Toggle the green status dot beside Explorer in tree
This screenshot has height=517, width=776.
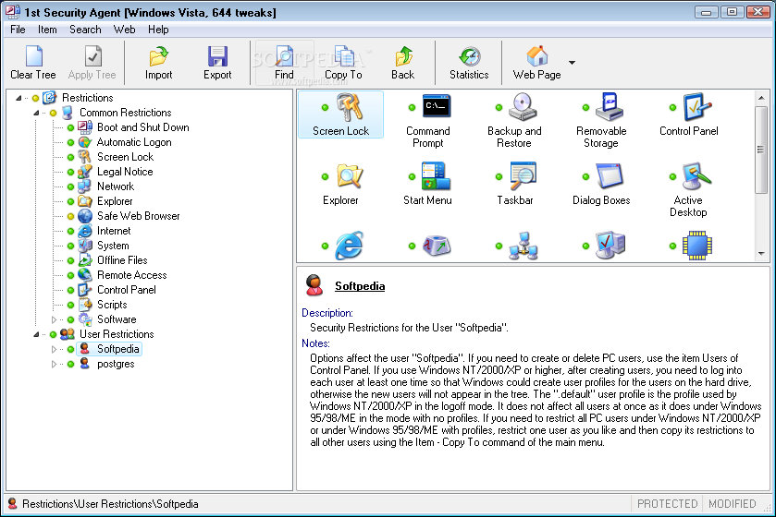(x=71, y=201)
